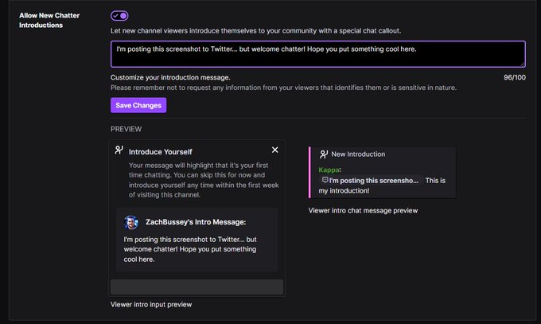Click the introduction message text box
This screenshot has height=324, width=541.
(318, 54)
